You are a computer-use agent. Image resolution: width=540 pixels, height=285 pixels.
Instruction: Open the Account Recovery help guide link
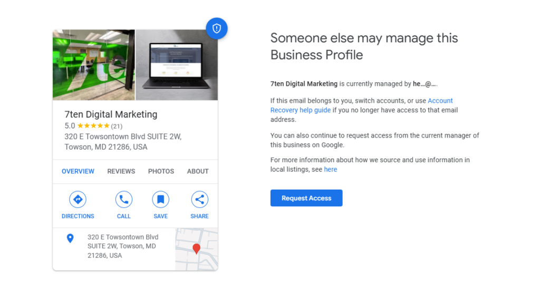coord(362,105)
